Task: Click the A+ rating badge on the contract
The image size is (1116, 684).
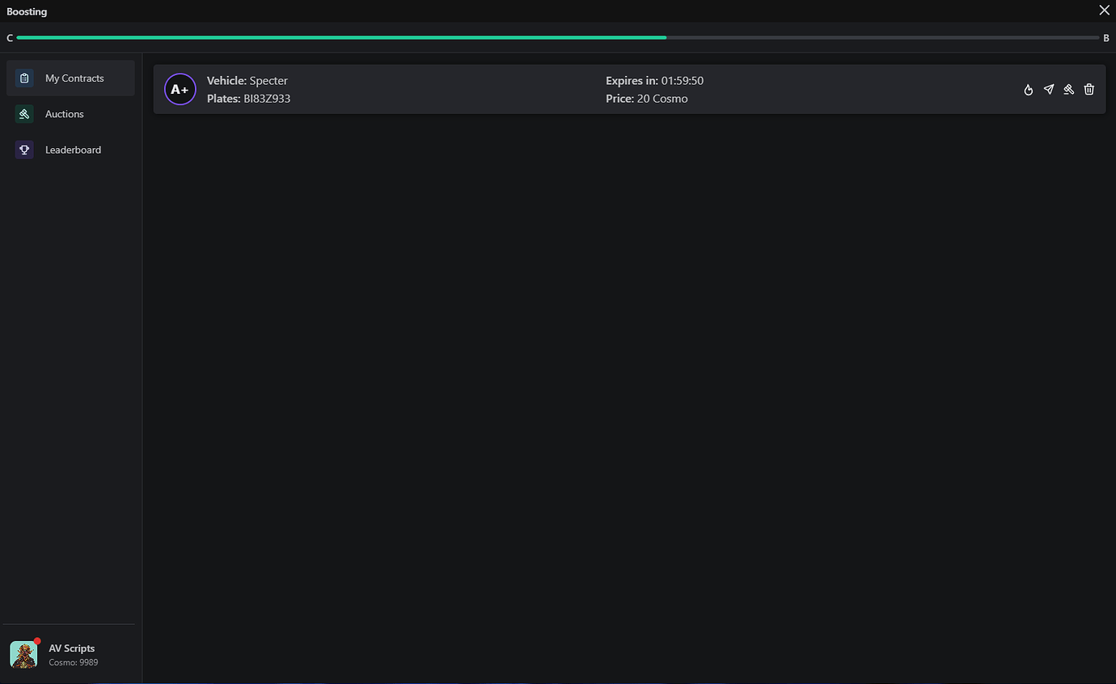Action: click(180, 89)
